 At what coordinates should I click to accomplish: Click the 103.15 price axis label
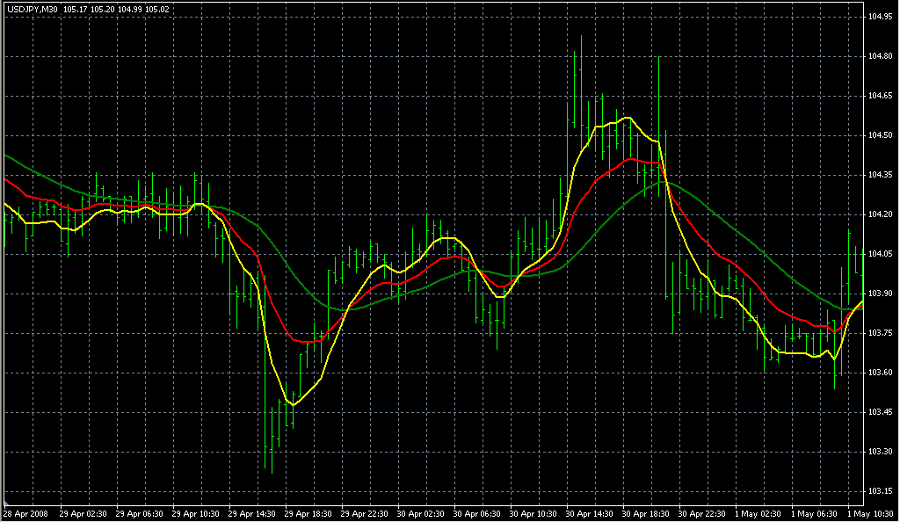881,491
